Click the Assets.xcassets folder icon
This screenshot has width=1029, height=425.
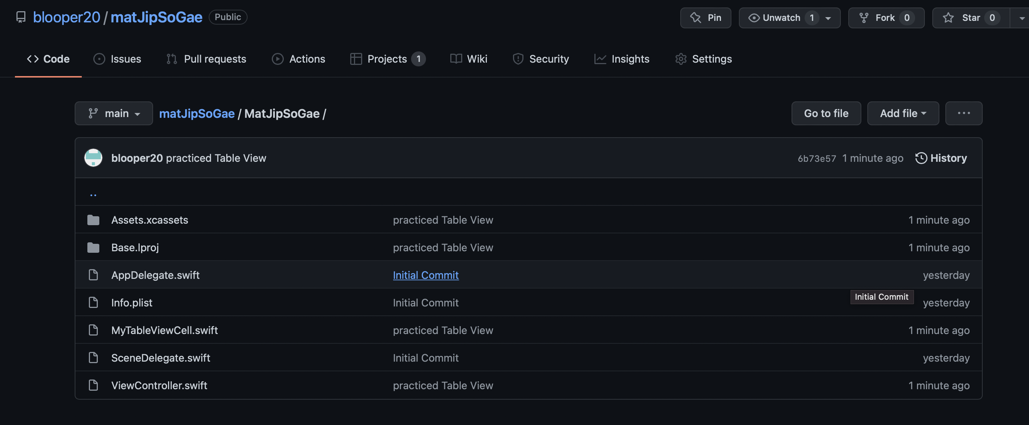[x=93, y=220]
